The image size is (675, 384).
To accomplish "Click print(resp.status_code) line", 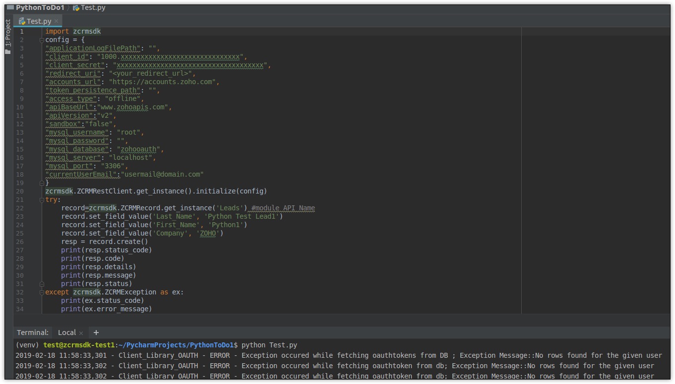I will [107, 250].
